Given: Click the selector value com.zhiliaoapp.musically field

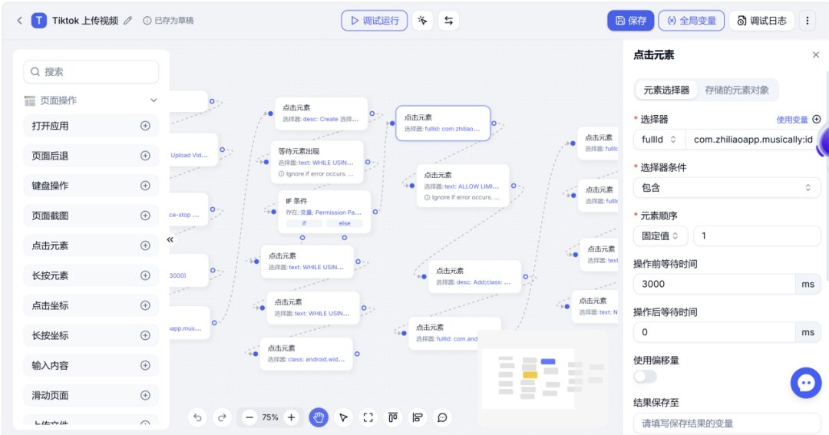Looking at the screenshot, I should pyautogui.click(x=753, y=140).
